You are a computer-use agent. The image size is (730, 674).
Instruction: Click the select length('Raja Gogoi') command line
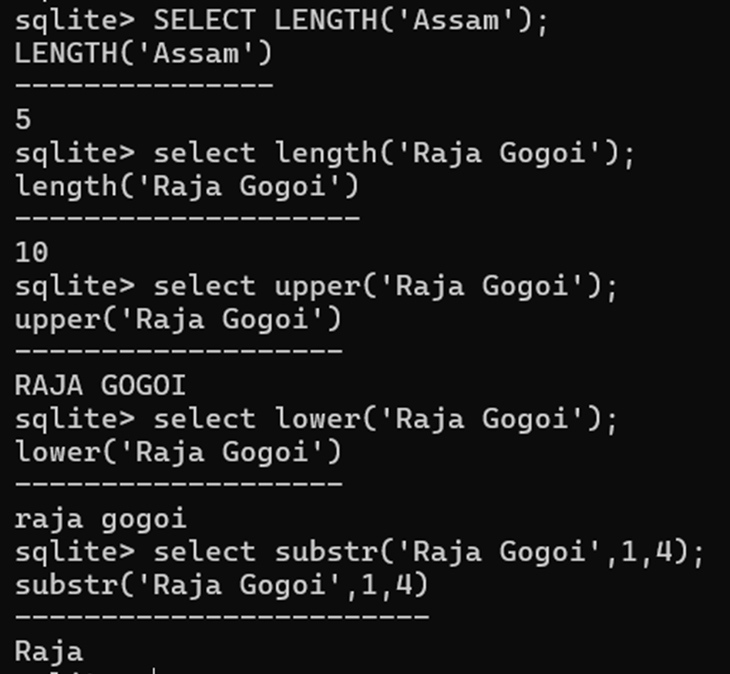(325, 153)
